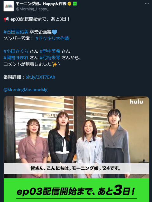
Task: Open the @MorningMusumeMg mention
Action: tap(25, 90)
